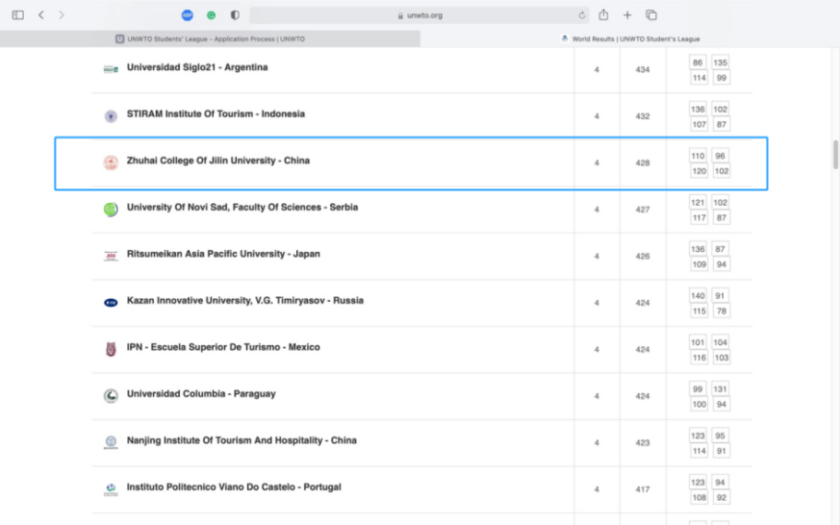The width and height of the screenshot is (840, 525).
Task: Click total score 428 for Zhuhai College
Action: point(643,162)
